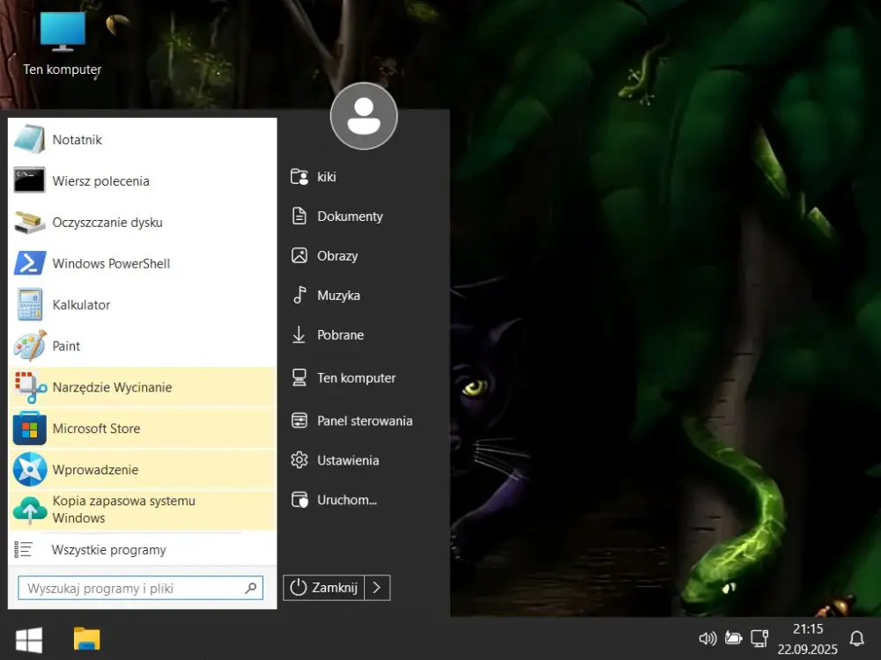Open the sound volume control
Screen dimensions: 881x660
707,638
